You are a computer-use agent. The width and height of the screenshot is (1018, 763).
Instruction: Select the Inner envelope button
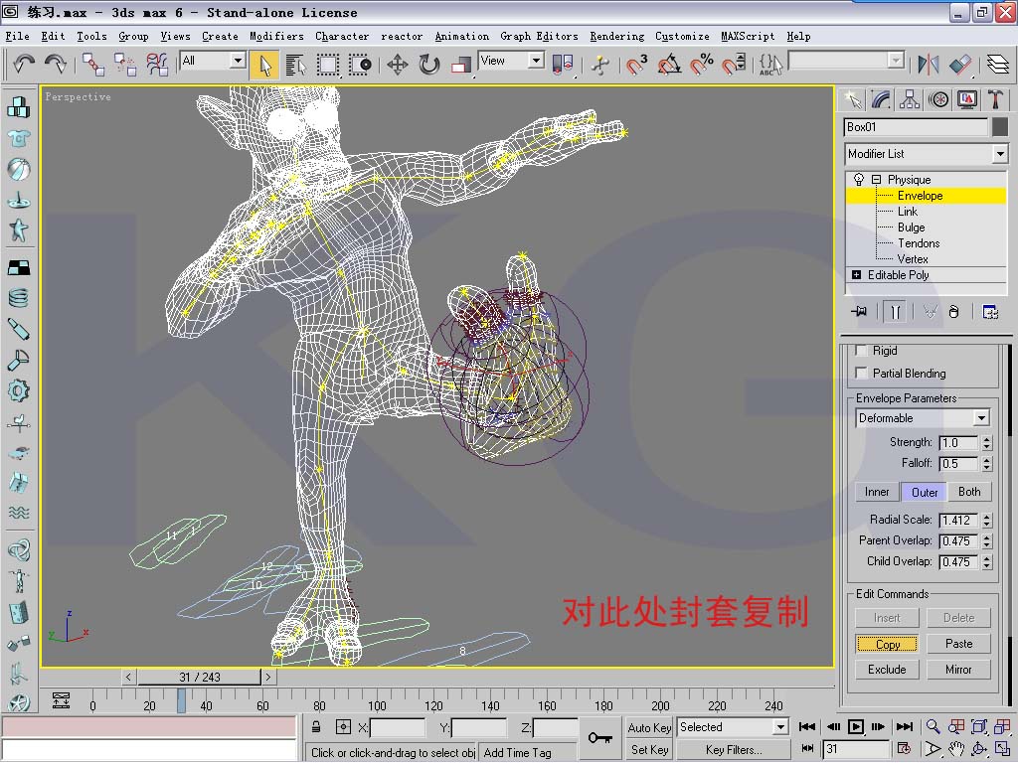coord(877,492)
